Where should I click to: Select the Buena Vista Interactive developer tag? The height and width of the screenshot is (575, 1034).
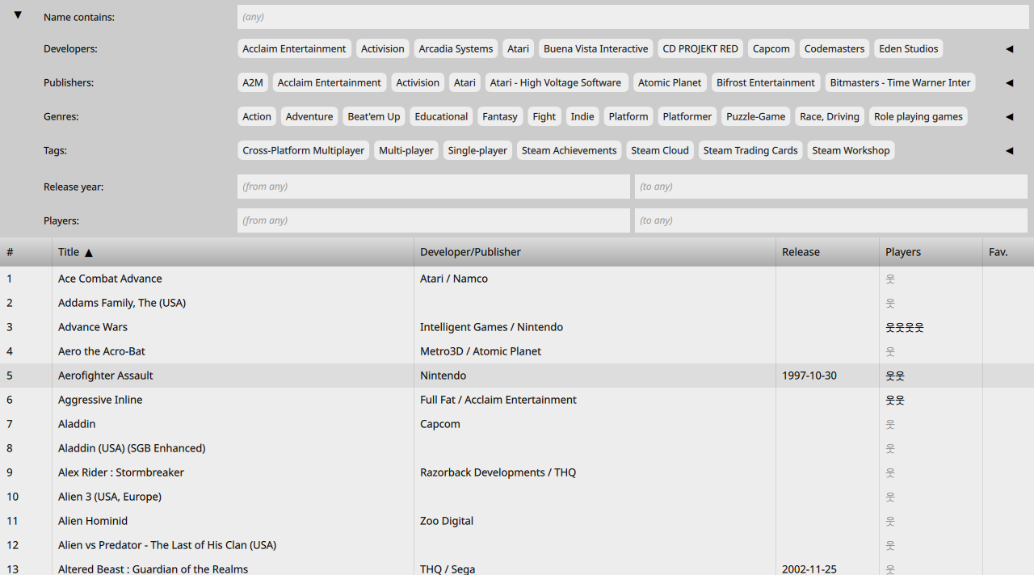tap(596, 48)
